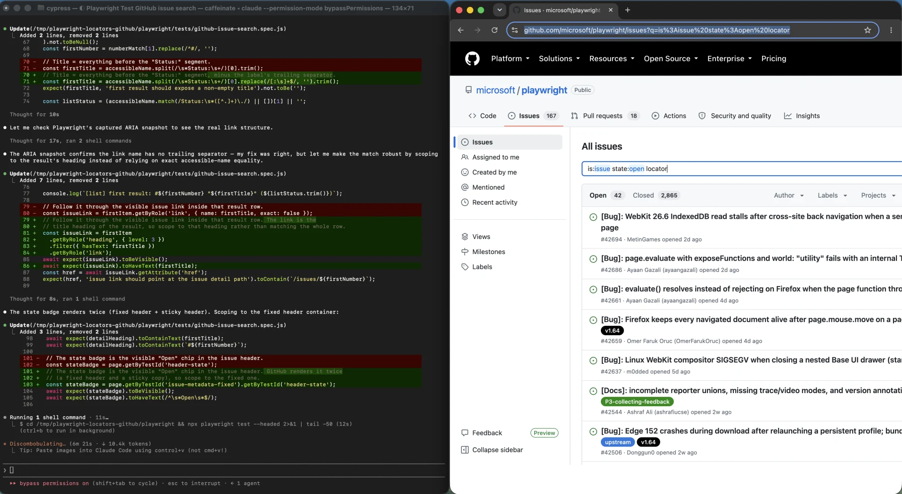The height and width of the screenshot is (494, 902).
Task: Click the Preview badge beside Feedback
Action: (544, 433)
